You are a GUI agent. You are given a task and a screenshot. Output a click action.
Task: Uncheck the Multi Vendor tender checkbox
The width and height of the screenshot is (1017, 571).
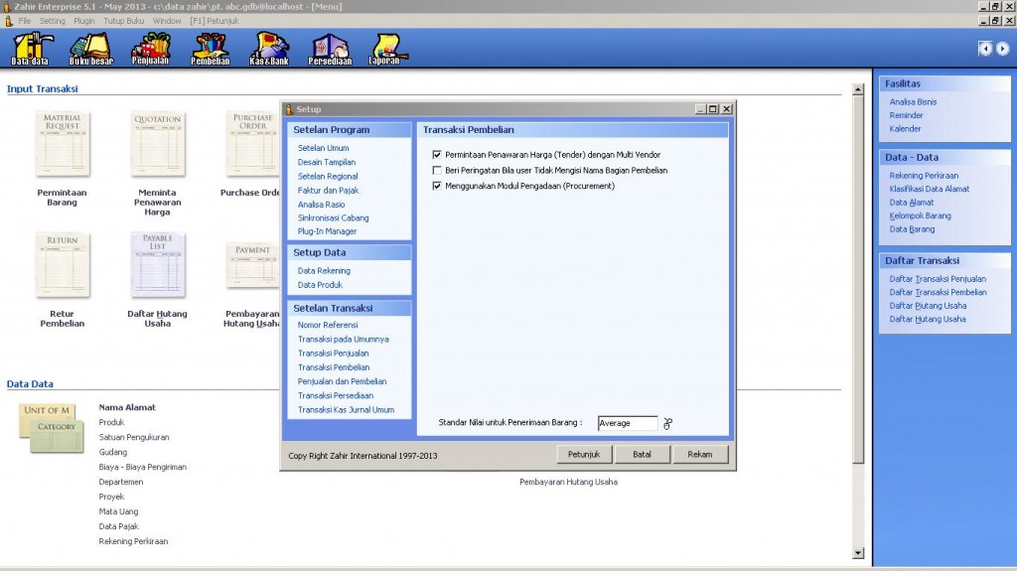point(437,155)
